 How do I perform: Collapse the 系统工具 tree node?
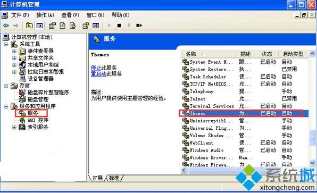pyautogui.click(x=6, y=44)
